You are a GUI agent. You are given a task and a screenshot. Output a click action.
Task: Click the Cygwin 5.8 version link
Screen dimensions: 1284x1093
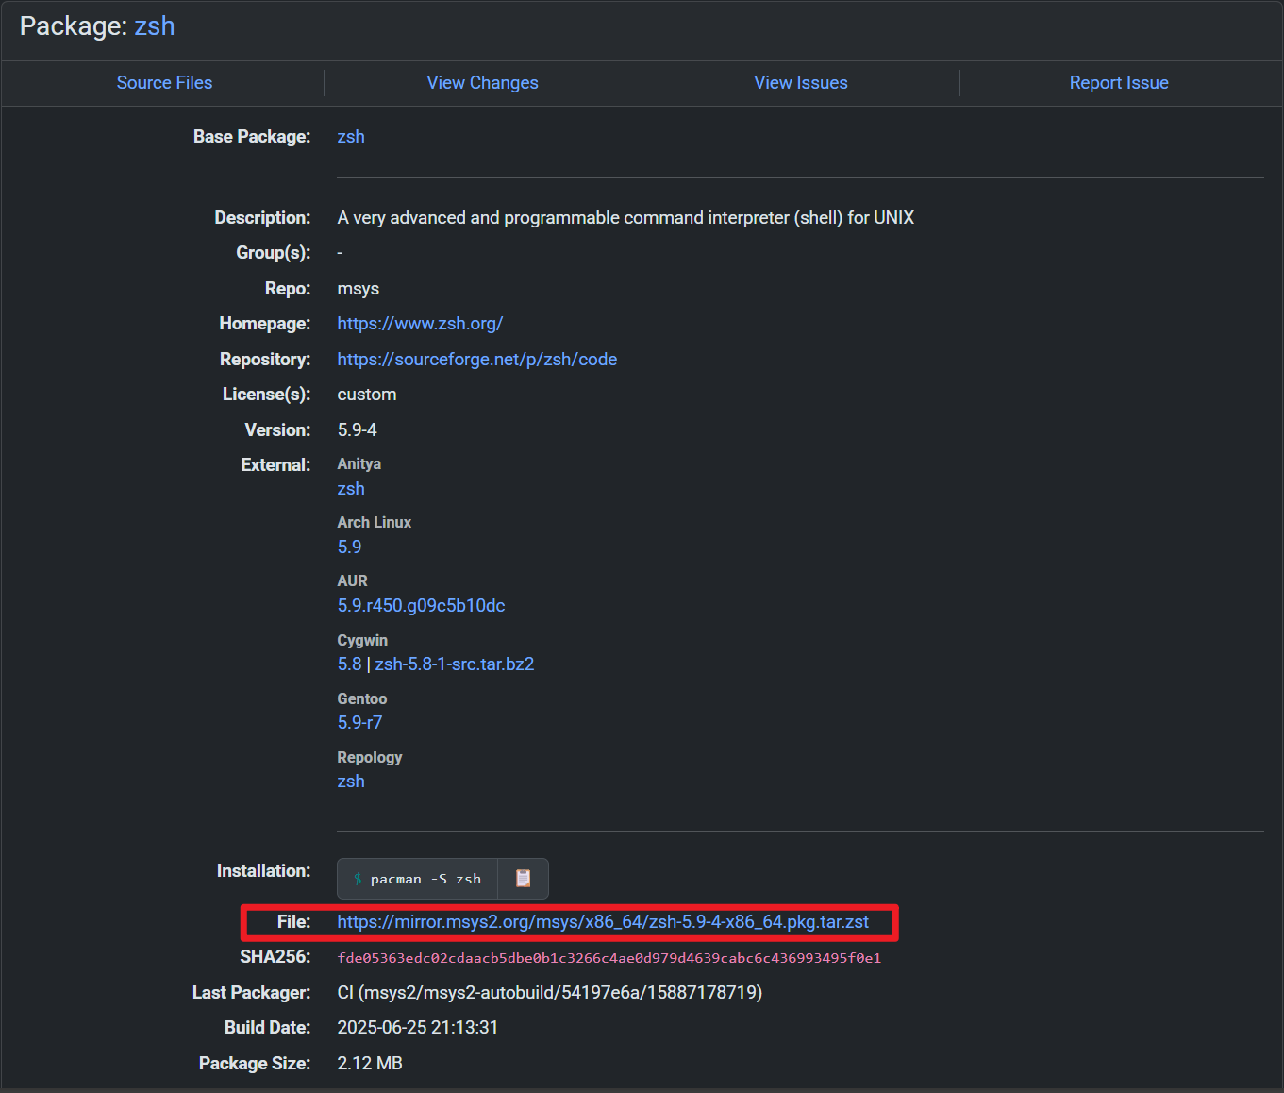[x=349, y=664]
